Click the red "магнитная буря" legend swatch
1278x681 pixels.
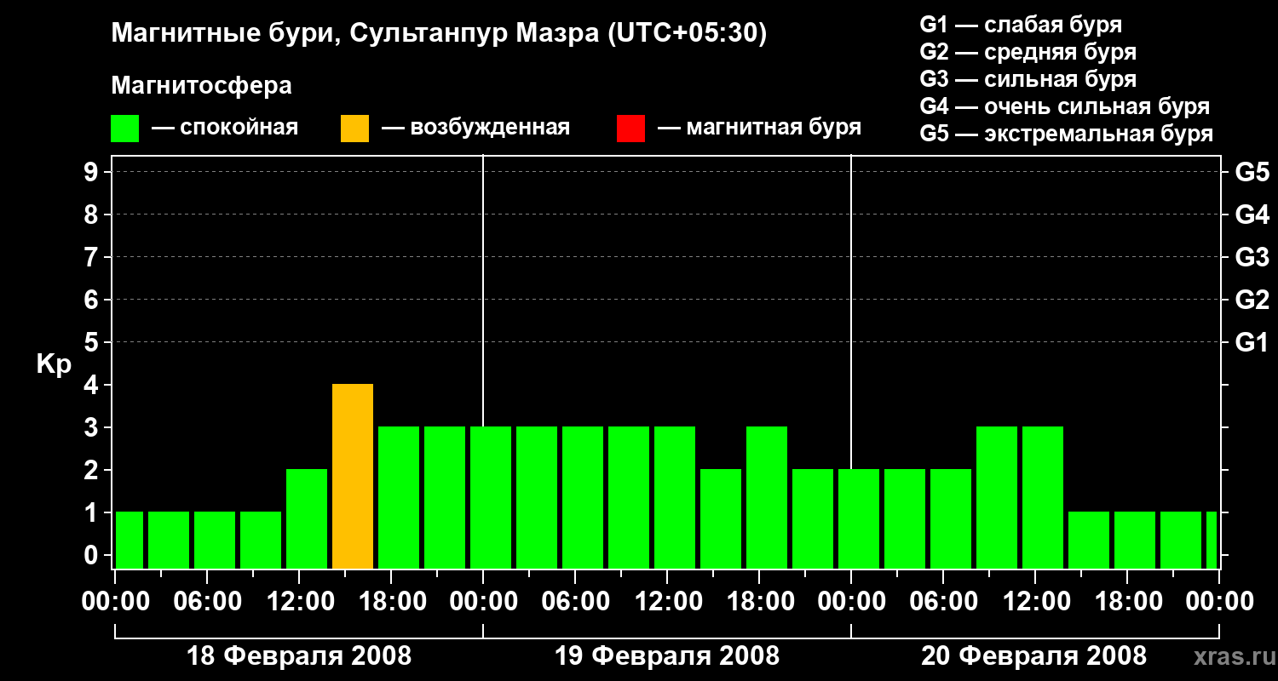coord(630,128)
